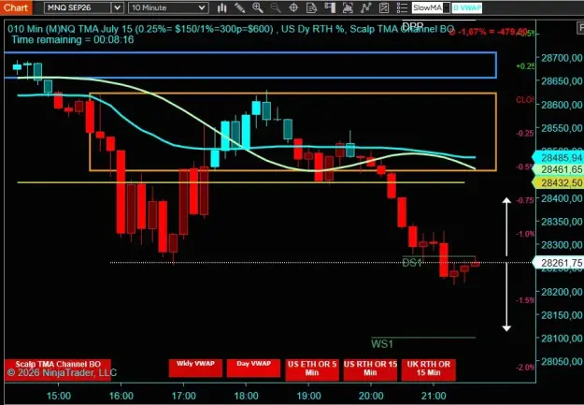
Task: Click the 28485,94 cyan price marker
Action: pyautogui.click(x=559, y=157)
